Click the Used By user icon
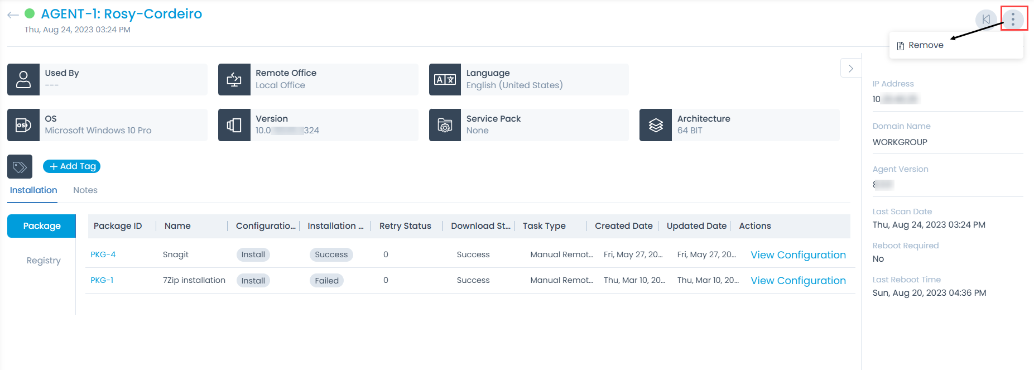1034x370 pixels. tap(23, 79)
